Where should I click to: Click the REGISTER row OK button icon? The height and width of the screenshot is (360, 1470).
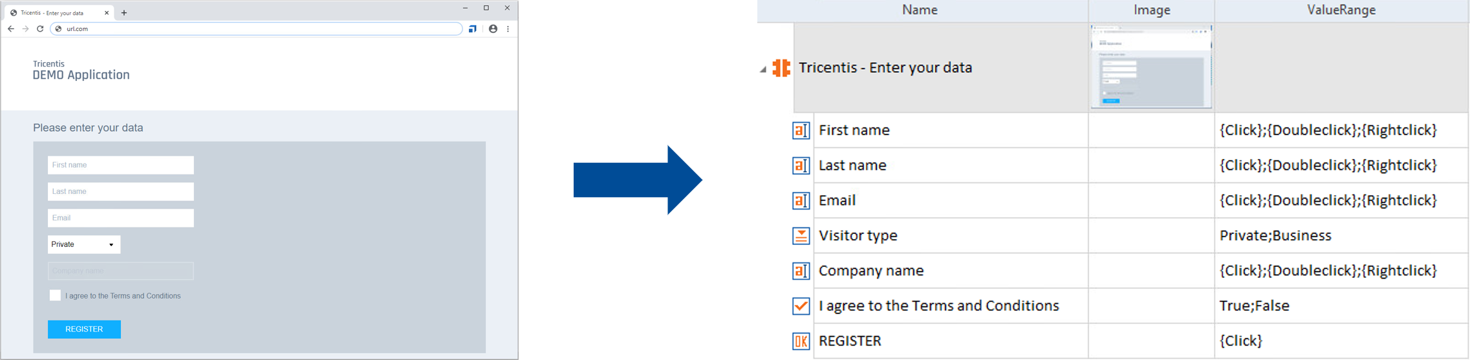[x=801, y=341]
